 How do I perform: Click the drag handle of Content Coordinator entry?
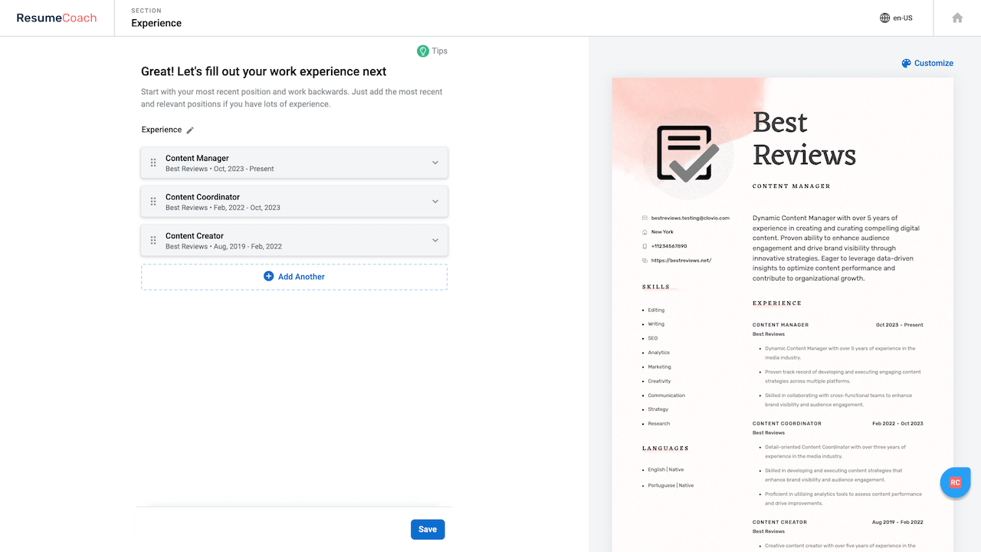point(153,202)
